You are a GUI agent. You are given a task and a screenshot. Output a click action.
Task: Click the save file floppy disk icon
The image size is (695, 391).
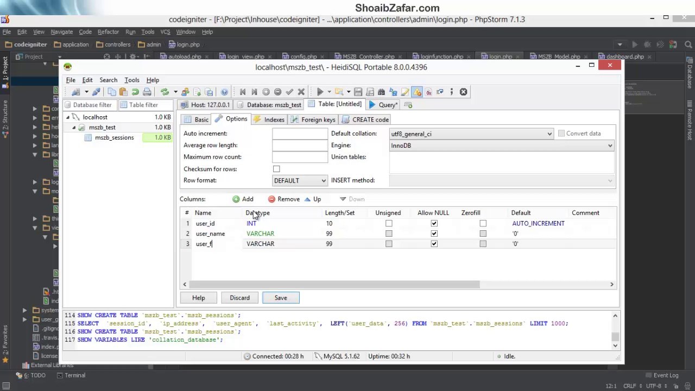click(358, 92)
